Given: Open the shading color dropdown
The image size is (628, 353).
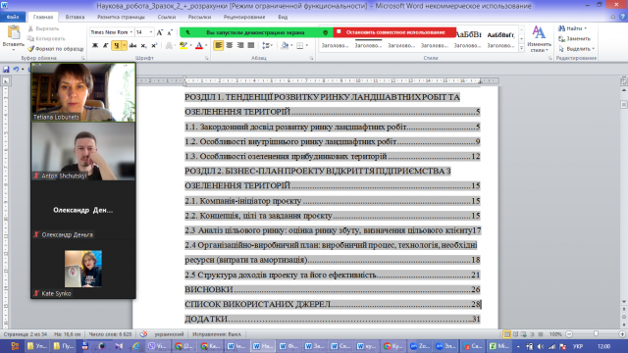Looking at the screenshot, I should click(291, 46).
